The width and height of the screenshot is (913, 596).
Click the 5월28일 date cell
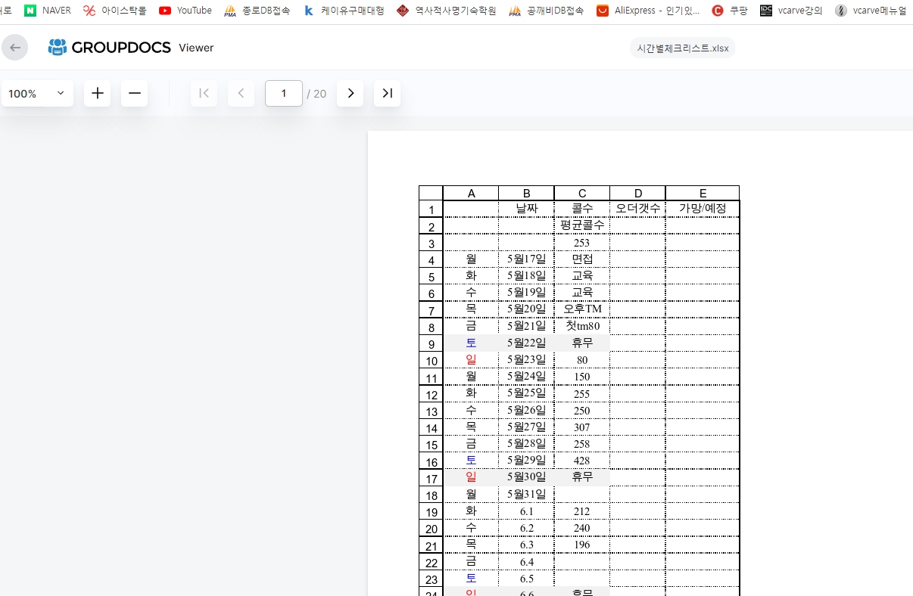(x=526, y=444)
